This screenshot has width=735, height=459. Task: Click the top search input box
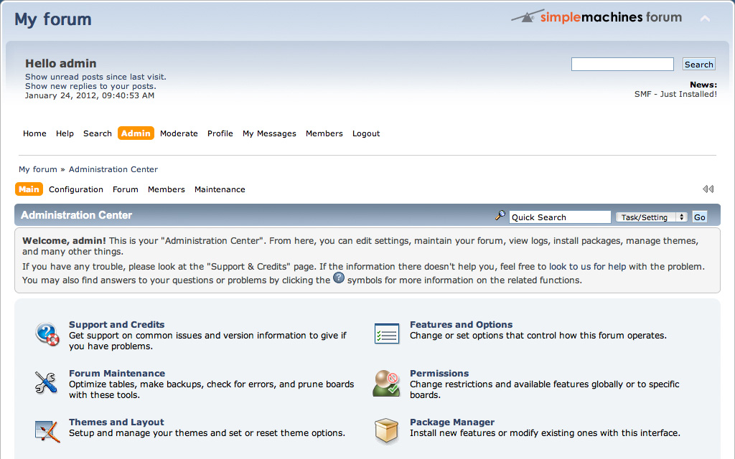pos(622,65)
